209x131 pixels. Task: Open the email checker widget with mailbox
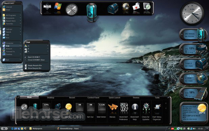[193, 64]
